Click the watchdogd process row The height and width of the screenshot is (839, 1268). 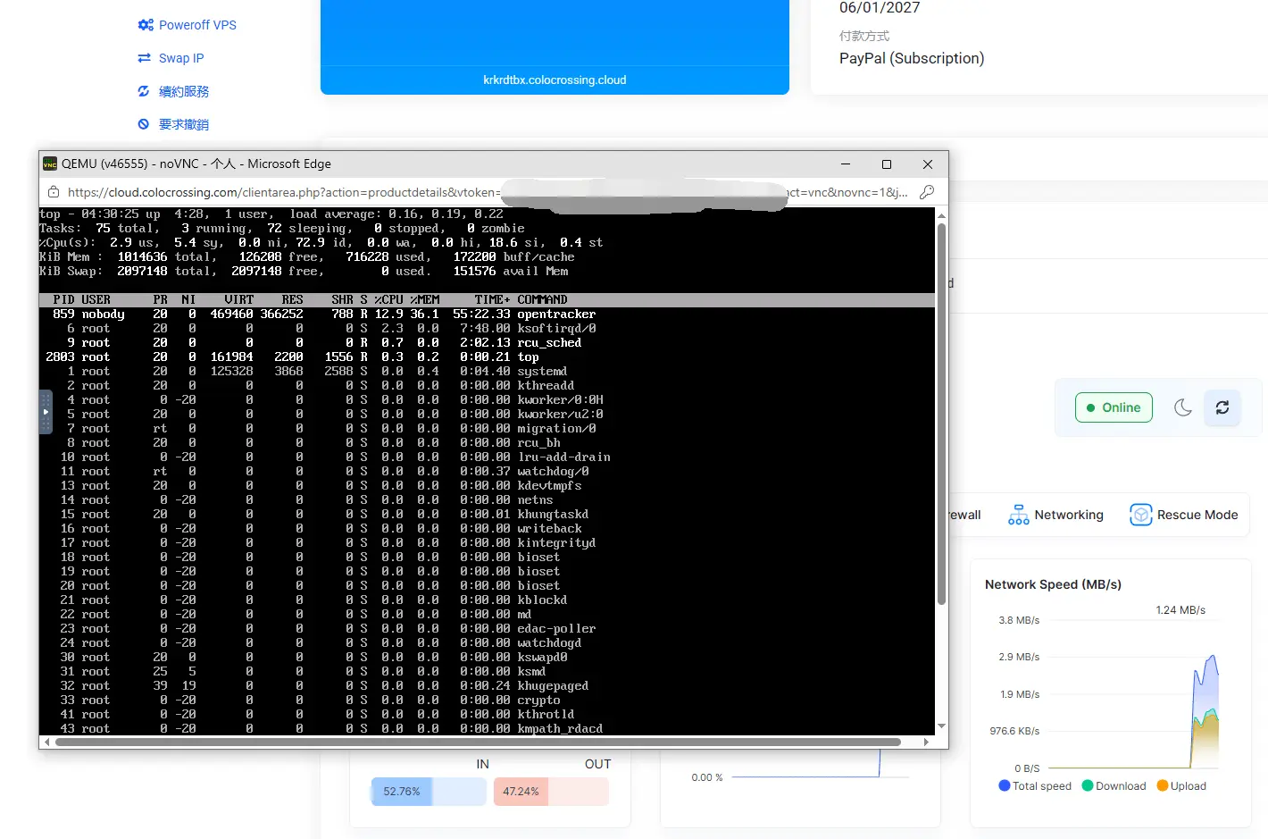(487, 642)
